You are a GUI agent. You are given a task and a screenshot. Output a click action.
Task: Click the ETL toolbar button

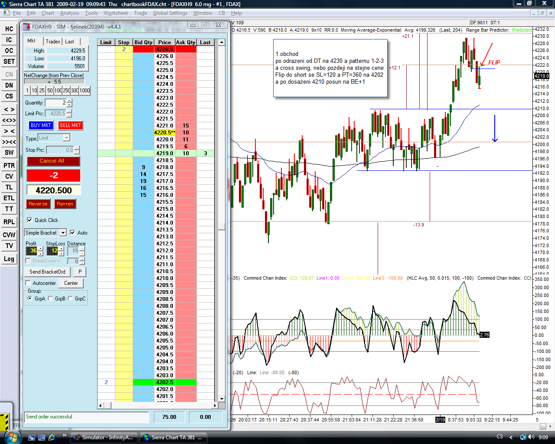point(9,198)
